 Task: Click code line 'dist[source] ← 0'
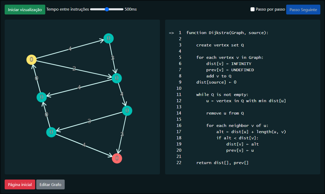[216, 82]
